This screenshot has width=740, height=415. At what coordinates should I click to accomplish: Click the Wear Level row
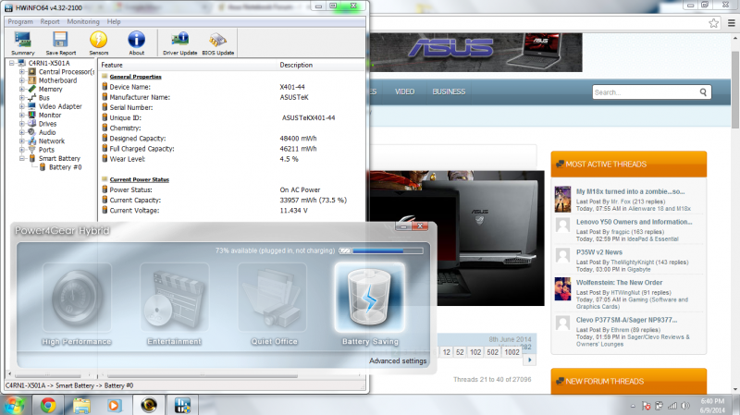pyautogui.click(x=231, y=159)
